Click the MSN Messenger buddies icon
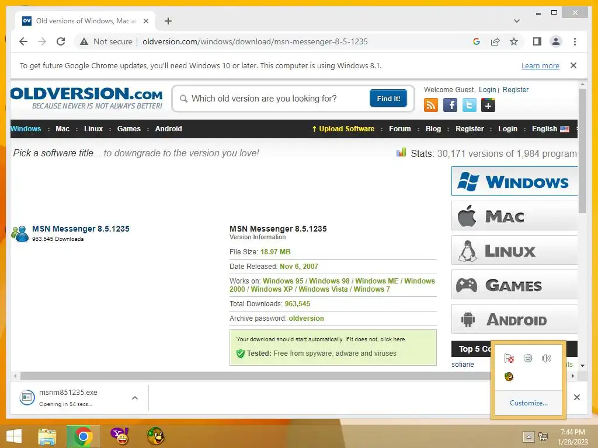598x448 pixels. 20,234
